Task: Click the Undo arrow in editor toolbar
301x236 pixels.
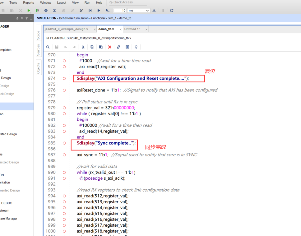Action: pos(65,47)
